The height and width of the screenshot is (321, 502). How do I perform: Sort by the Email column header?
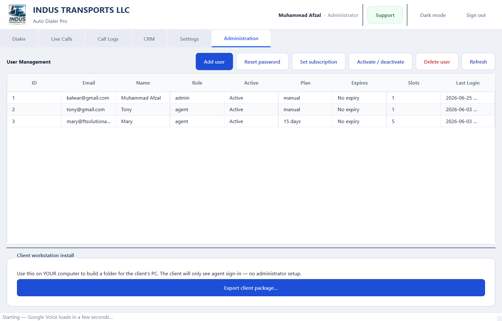pyautogui.click(x=89, y=83)
